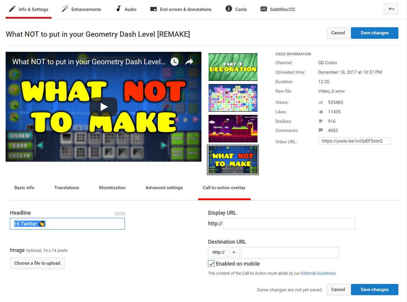
Task: Click the Destination URL input field
Action: pyautogui.click(x=290, y=253)
